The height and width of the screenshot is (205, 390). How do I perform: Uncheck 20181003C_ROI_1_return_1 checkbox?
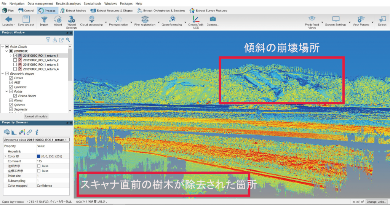(x=15, y=56)
